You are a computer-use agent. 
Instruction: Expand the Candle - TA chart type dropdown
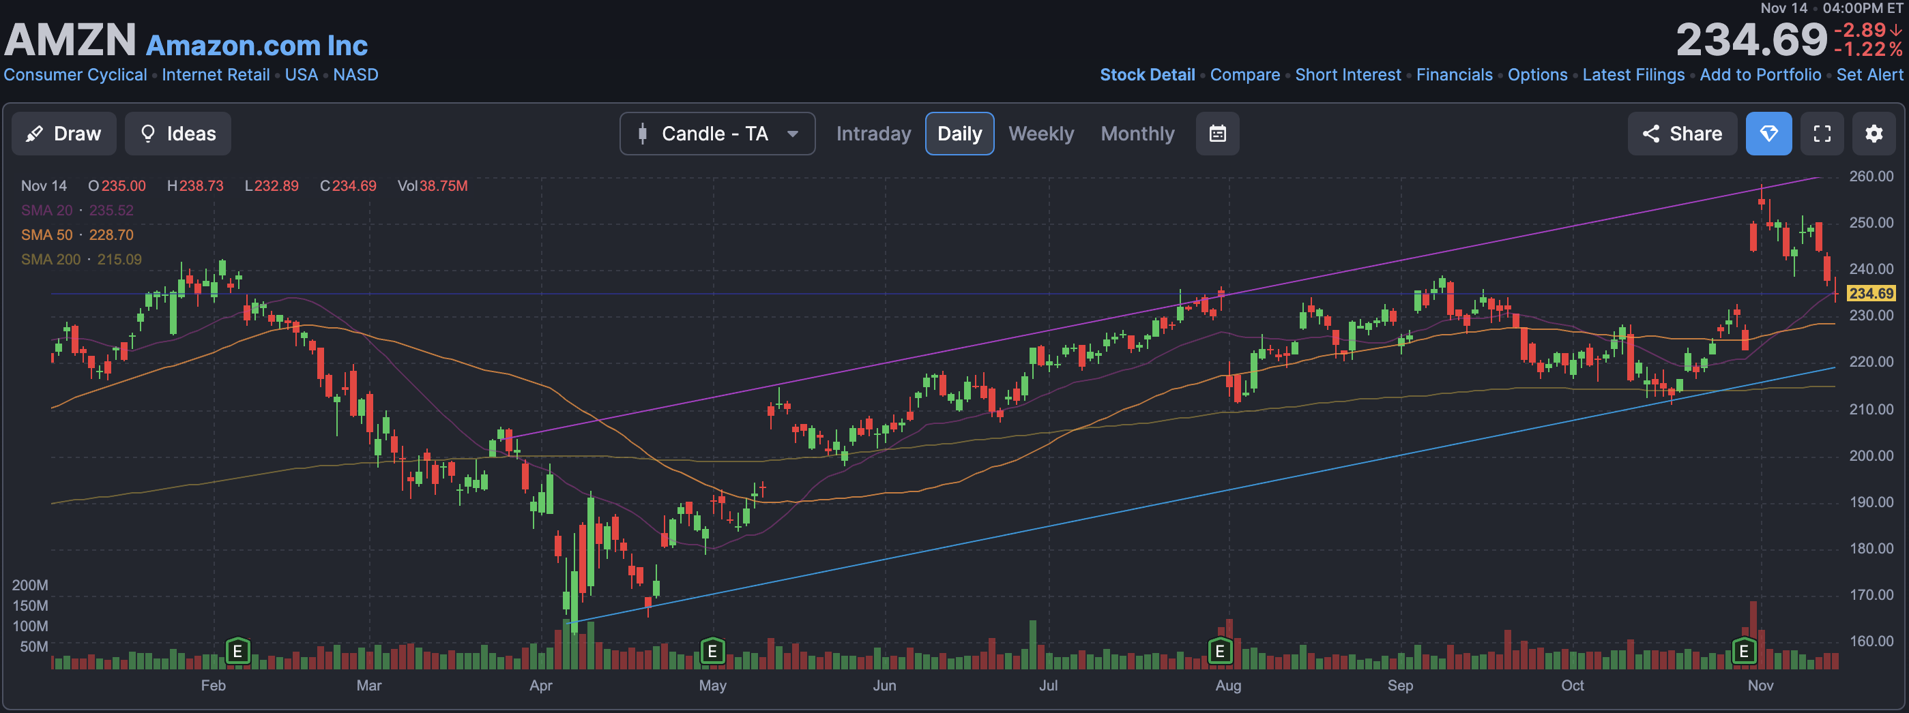pyautogui.click(x=717, y=134)
